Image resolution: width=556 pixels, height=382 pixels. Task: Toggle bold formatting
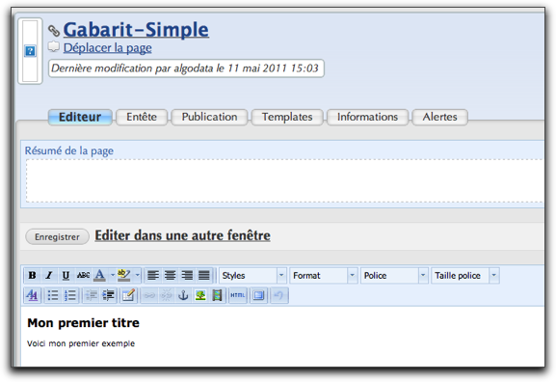point(32,275)
